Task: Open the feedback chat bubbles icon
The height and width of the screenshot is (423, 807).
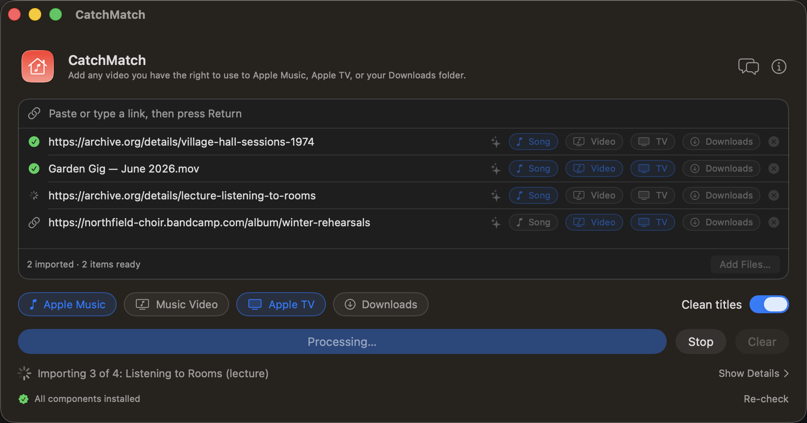Action: (748, 67)
